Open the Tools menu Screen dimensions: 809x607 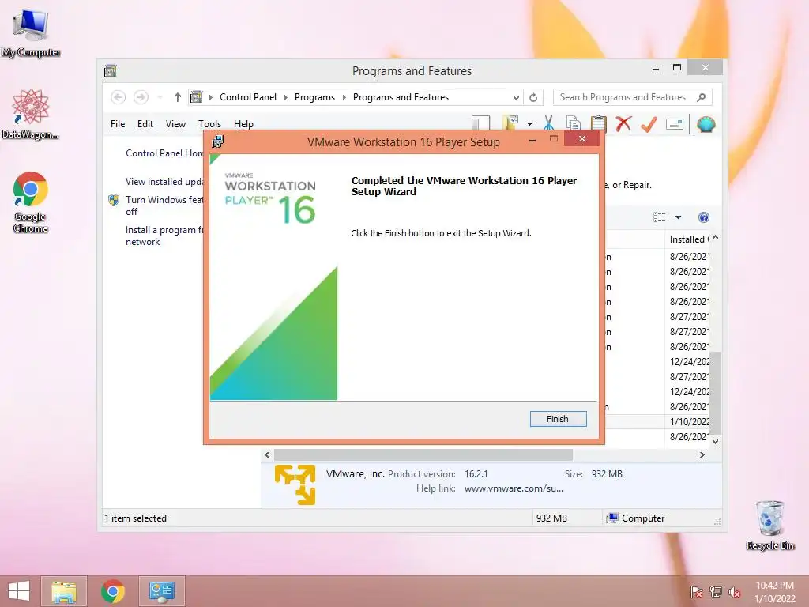[209, 124]
